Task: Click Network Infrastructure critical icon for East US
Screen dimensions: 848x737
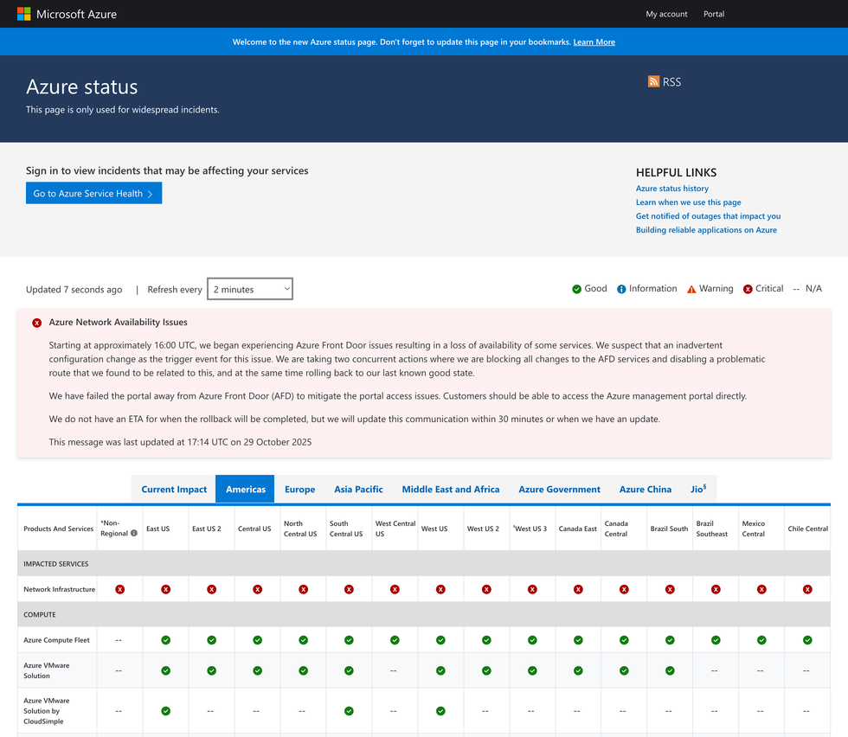Action: coord(165,589)
